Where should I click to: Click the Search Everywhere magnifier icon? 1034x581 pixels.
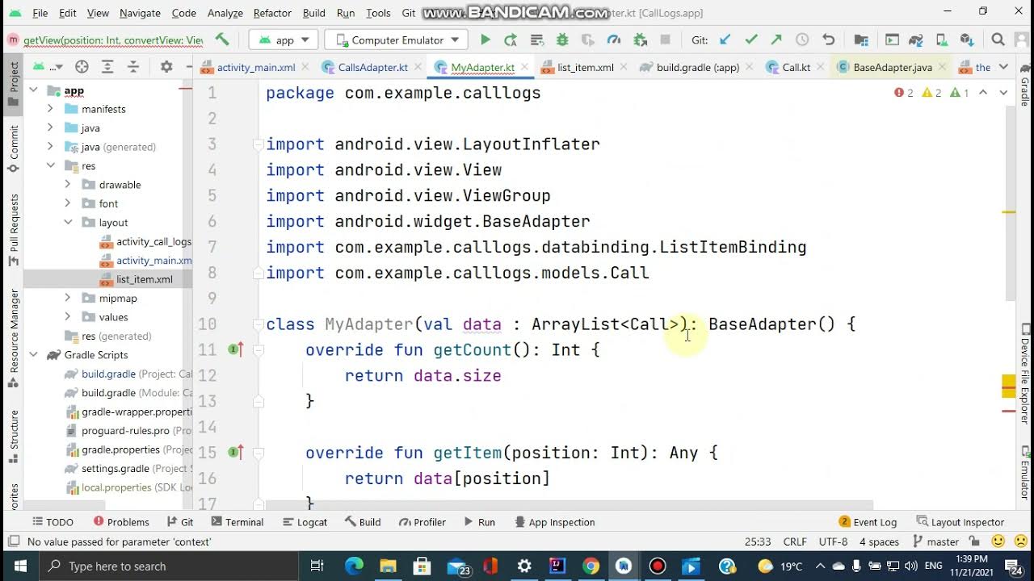coord(998,40)
